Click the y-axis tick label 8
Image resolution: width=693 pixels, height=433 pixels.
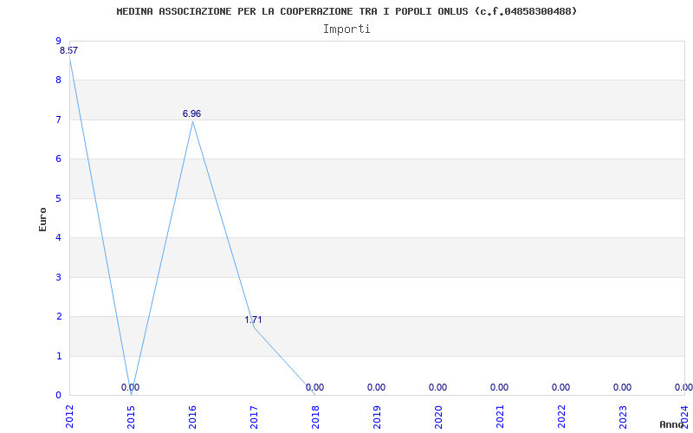(x=58, y=80)
